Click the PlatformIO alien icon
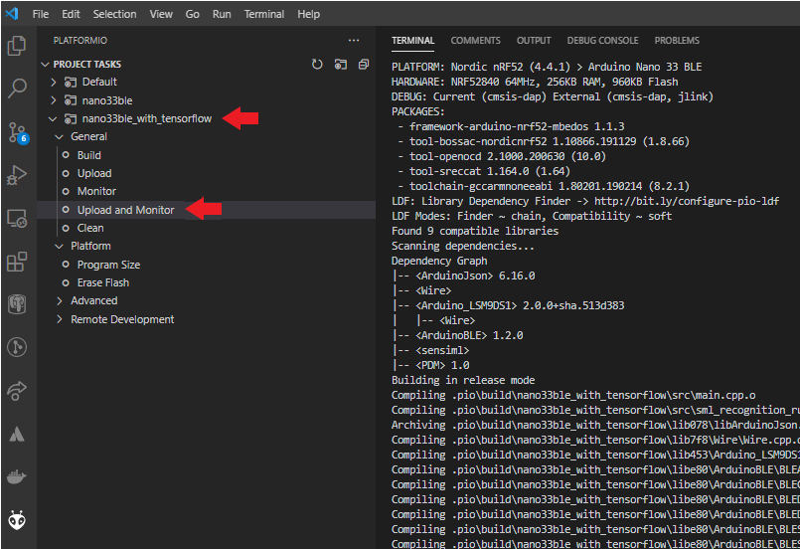800x549 pixels. click(x=17, y=519)
